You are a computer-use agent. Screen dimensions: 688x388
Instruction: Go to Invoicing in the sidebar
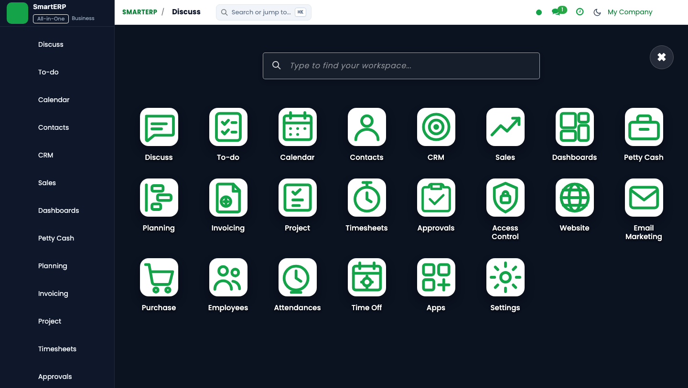point(53,294)
